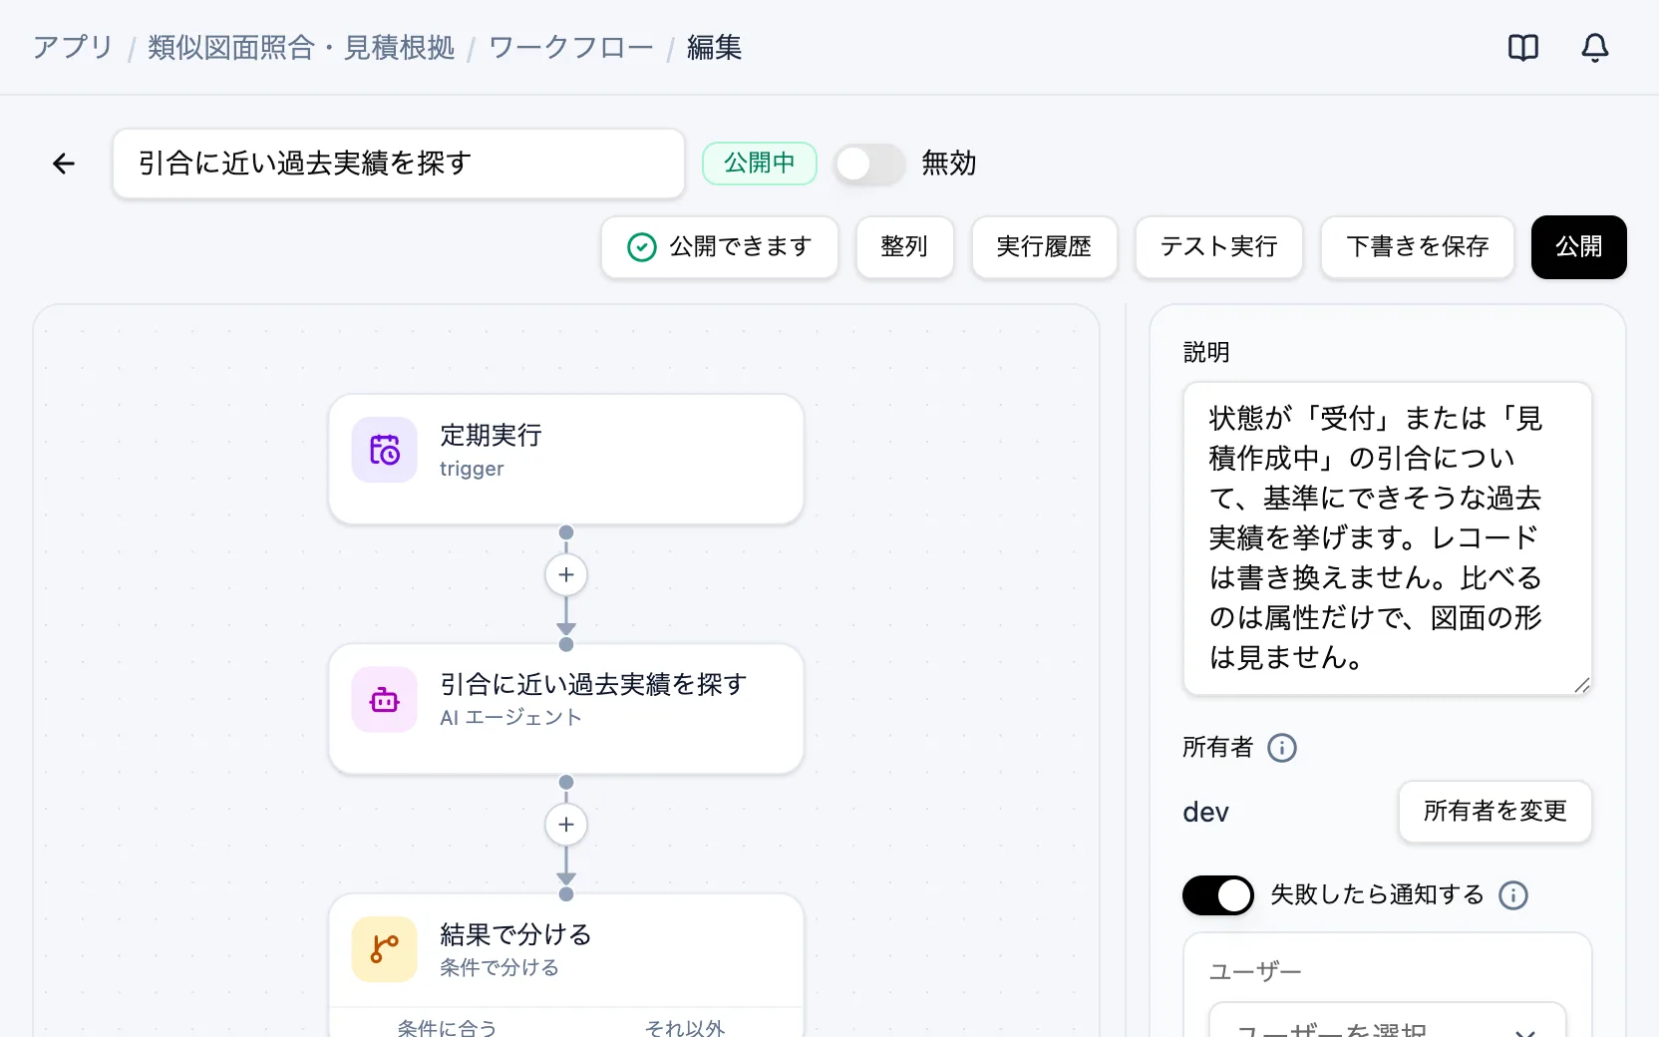Select the 引合に近い過去実績を探す node title

[x=593, y=685]
